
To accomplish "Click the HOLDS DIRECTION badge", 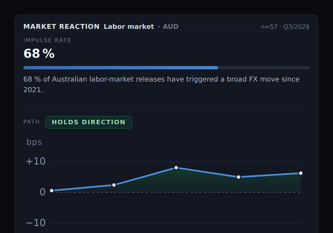I will pos(89,122).
